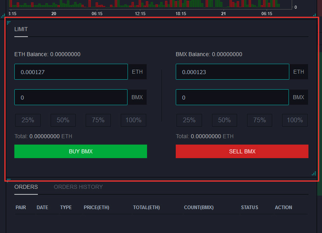322x233 pixels.
Task: Select 75% of BMX balance to sell
Action: (x=259, y=120)
